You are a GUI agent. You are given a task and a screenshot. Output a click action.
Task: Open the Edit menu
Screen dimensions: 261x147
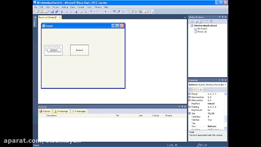click(x=41, y=7)
